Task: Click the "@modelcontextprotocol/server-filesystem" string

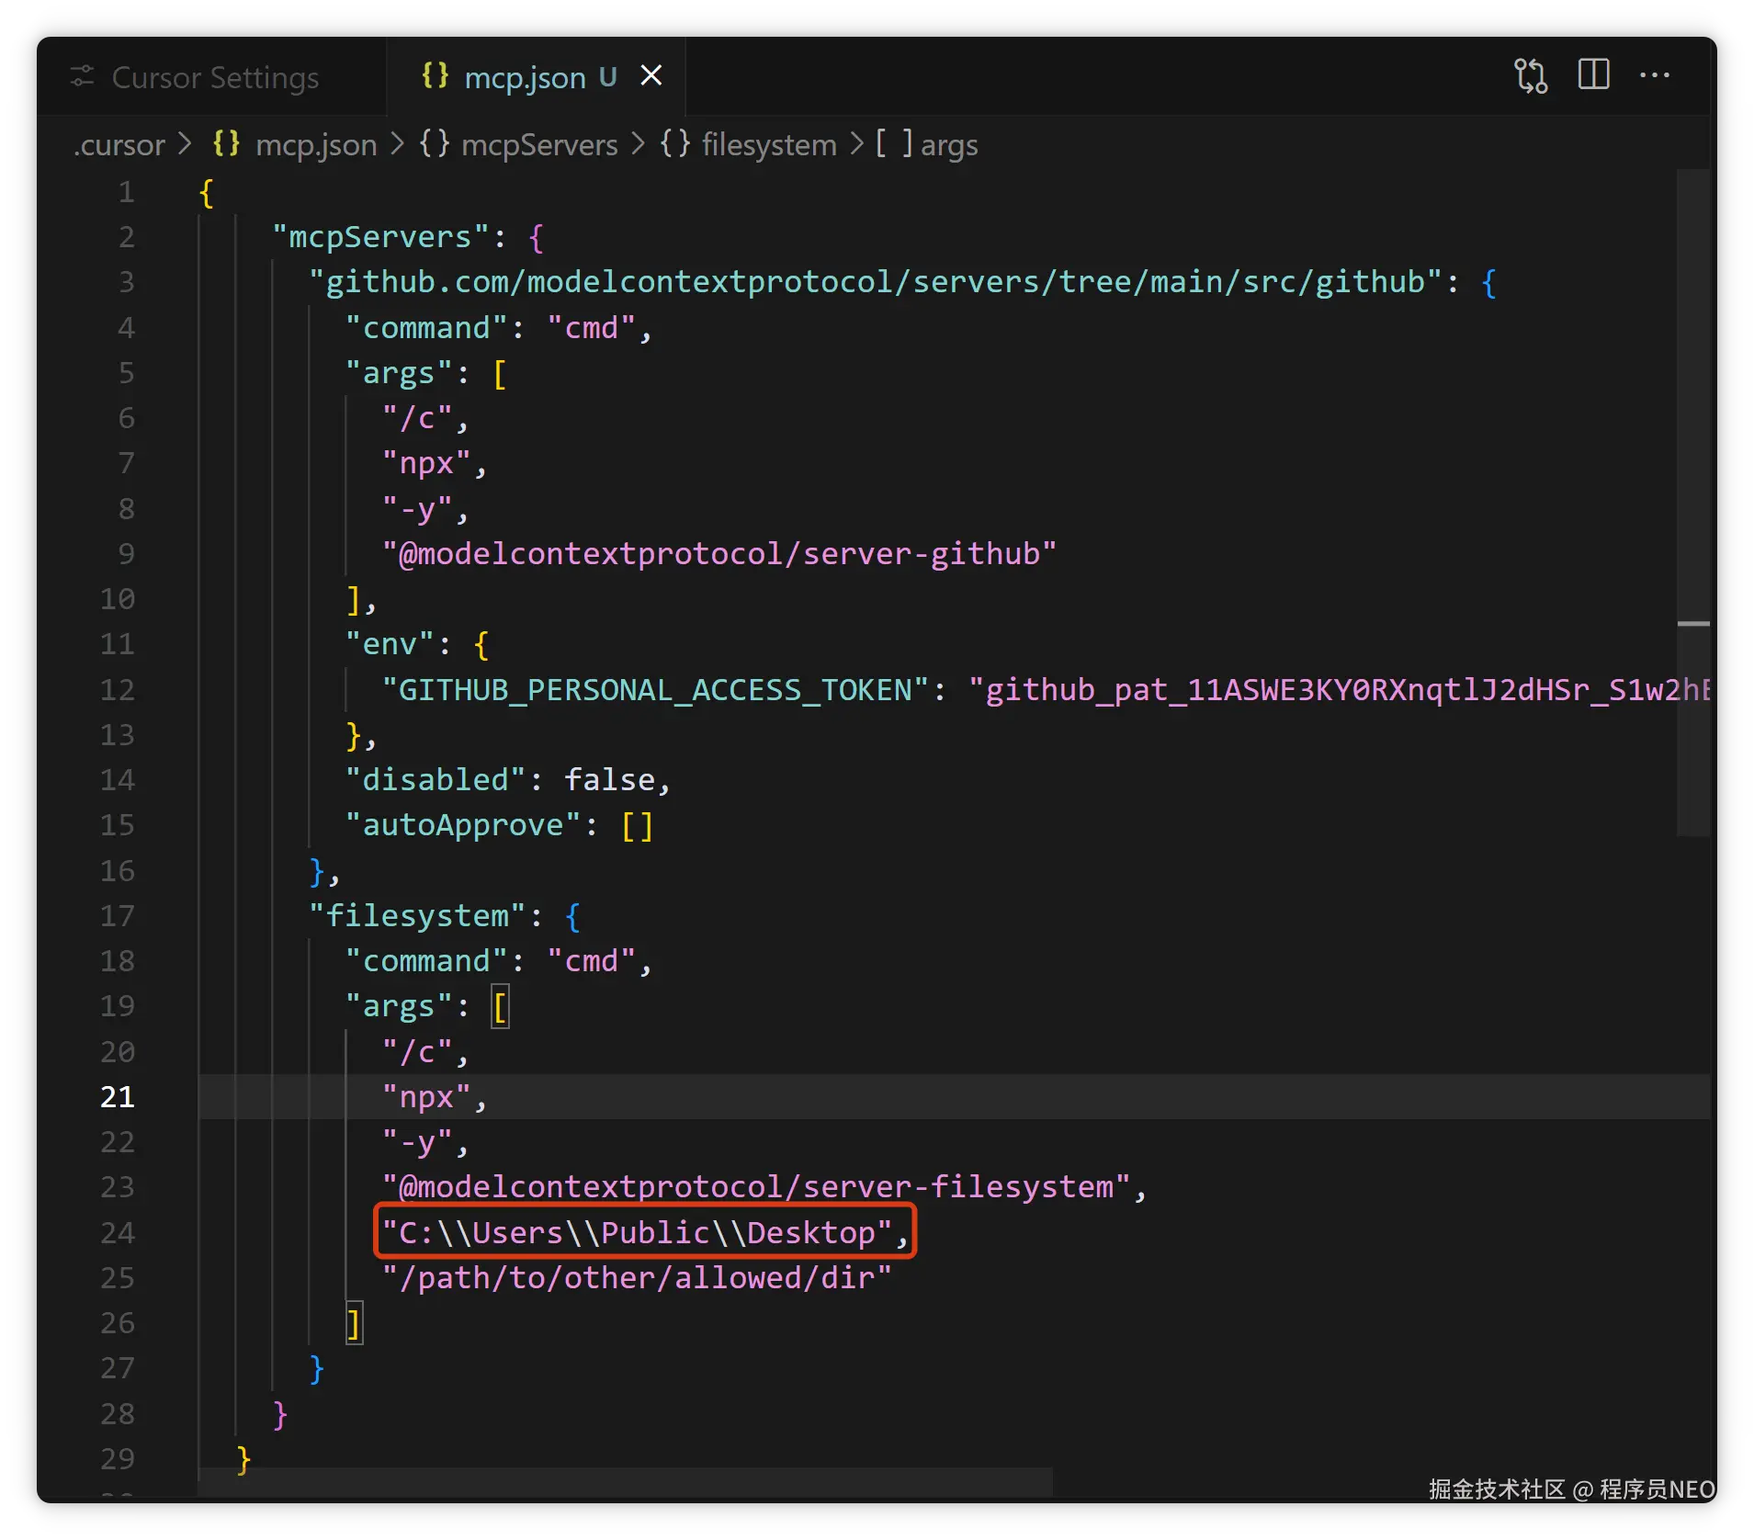Action: pyautogui.click(x=756, y=1187)
